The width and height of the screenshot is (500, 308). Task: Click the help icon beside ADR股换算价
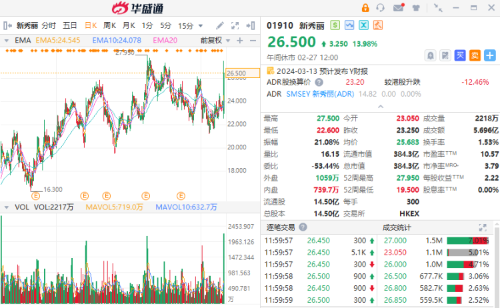tap(319, 82)
